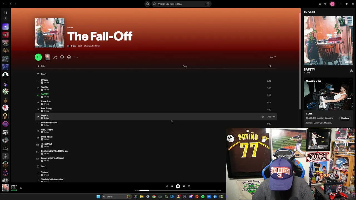Pause the album with the green button
The image size is (356, 200).
click(x=38, y=57)
